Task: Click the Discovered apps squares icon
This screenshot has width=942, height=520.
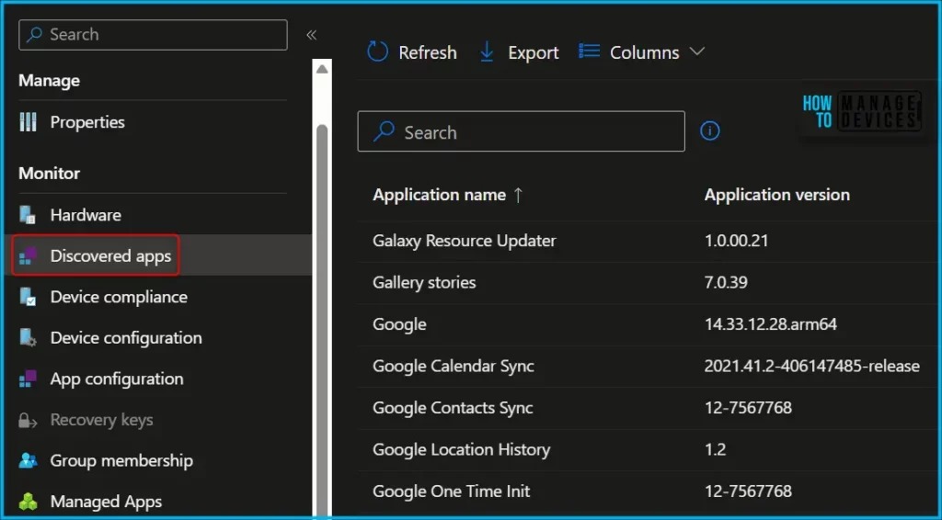Action: pos(28,256)
